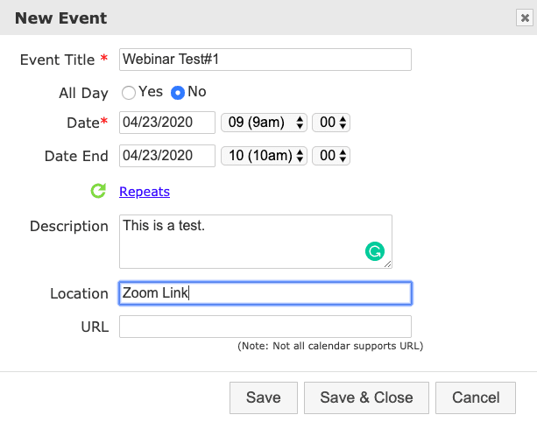Select the All Day No radio button
This screenshot has height=422, width=537.
point(178,92)
